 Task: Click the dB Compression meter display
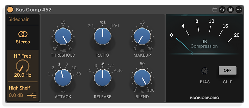[204, 35]
